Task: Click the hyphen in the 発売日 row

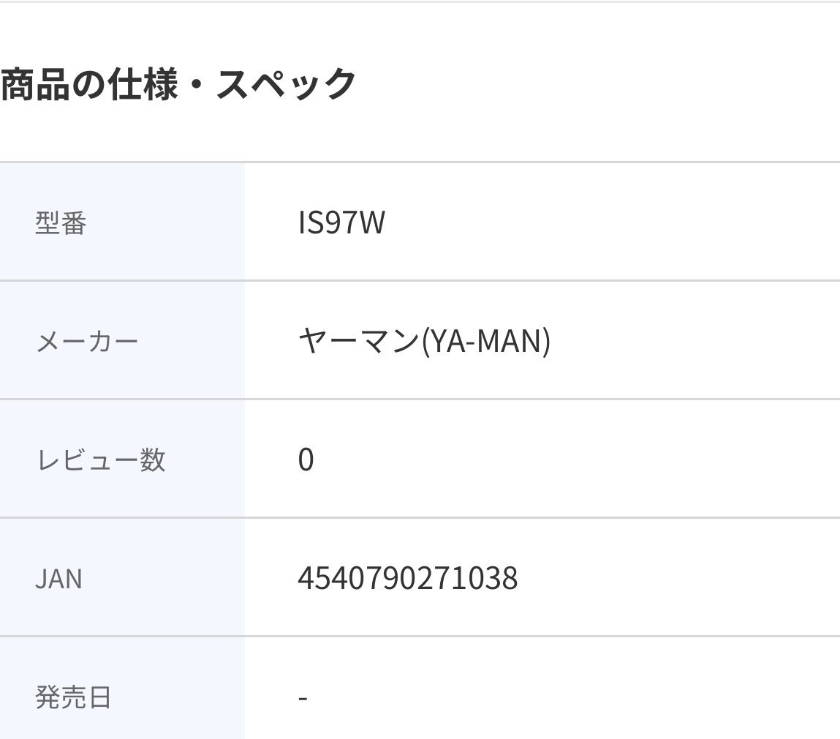Action: (x=303, y=697)
